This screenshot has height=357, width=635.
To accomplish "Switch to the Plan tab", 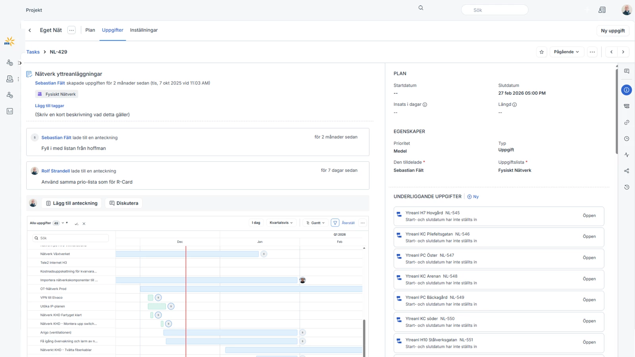I will [x=90, y=30].
